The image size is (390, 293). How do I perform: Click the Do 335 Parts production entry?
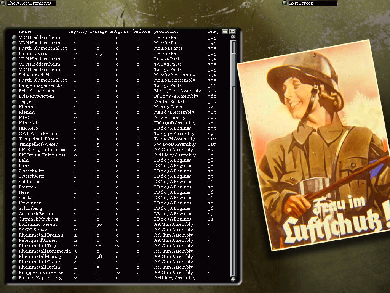168,59
